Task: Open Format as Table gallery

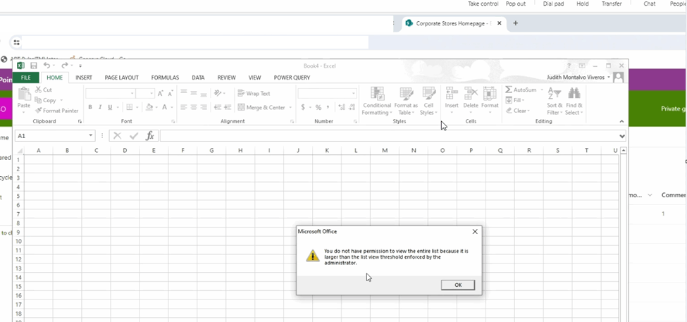Action: coord(406,101)
